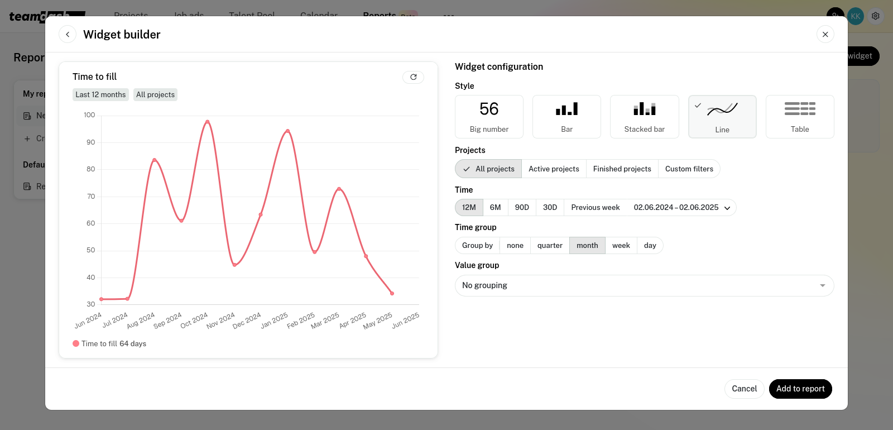Open the Custom filters option
The width and height of the screenshot is (893, 430).
(x=689, y=169)
